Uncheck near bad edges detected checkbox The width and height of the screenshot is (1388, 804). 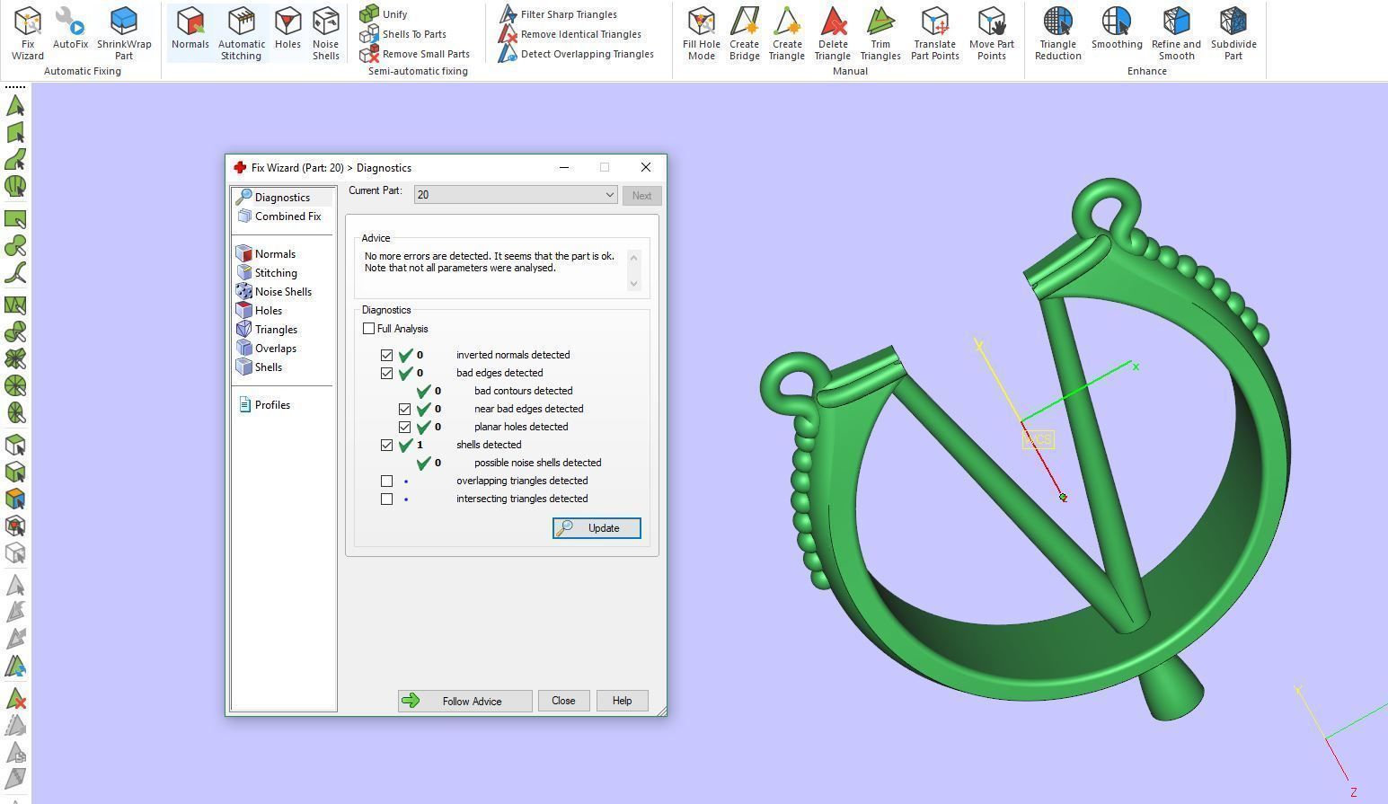tap(404, 409)
